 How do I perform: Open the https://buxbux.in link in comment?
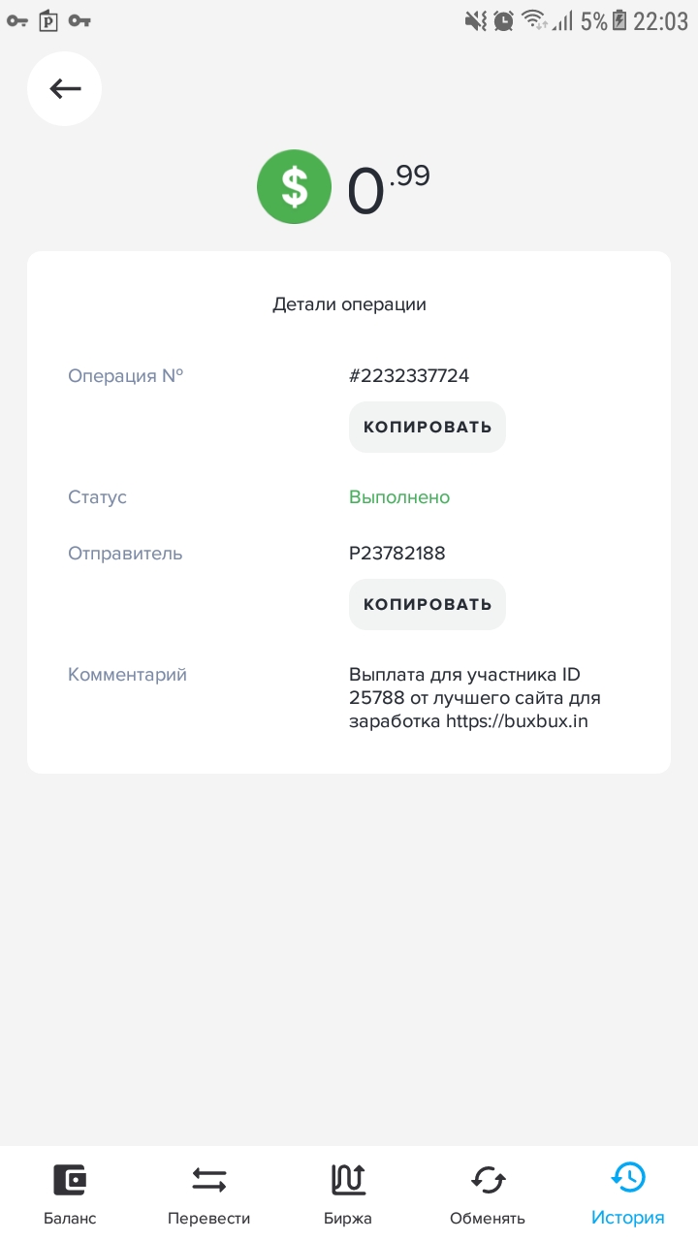tap(517, 721)
